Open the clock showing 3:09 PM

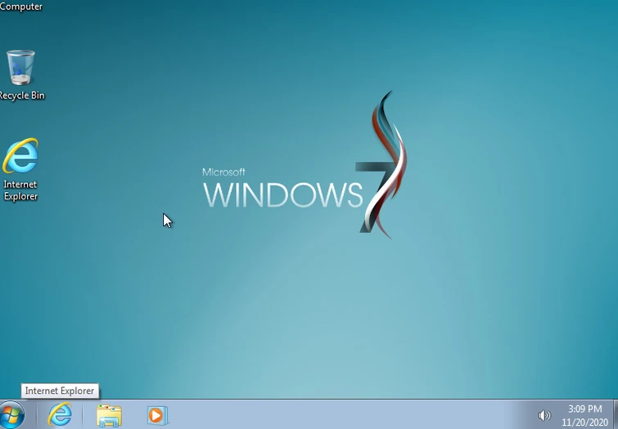[x=585, y=409]
